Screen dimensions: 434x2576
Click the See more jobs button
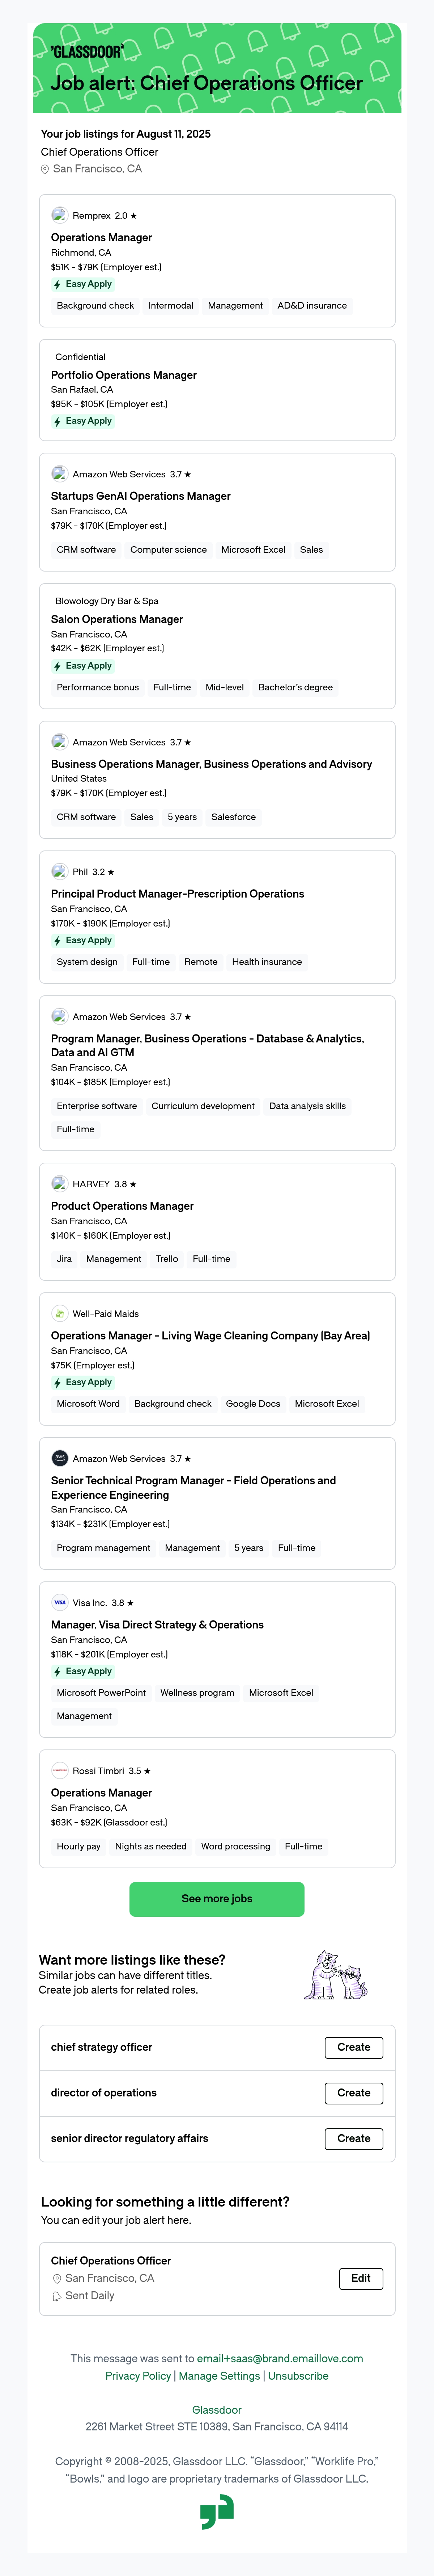coord(217,1898)
